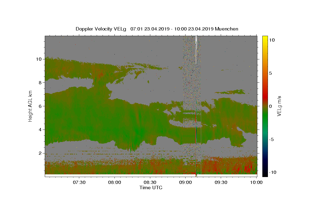Click the colorbar value label 5

tap(270, 73)
